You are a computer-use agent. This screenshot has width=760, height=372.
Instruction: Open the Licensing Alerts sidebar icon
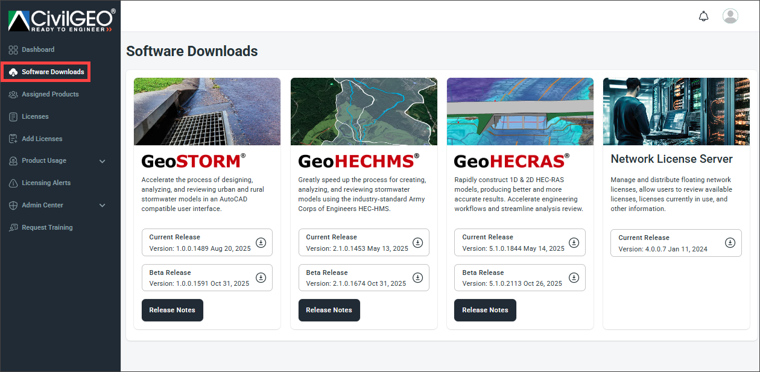point(12,183)
